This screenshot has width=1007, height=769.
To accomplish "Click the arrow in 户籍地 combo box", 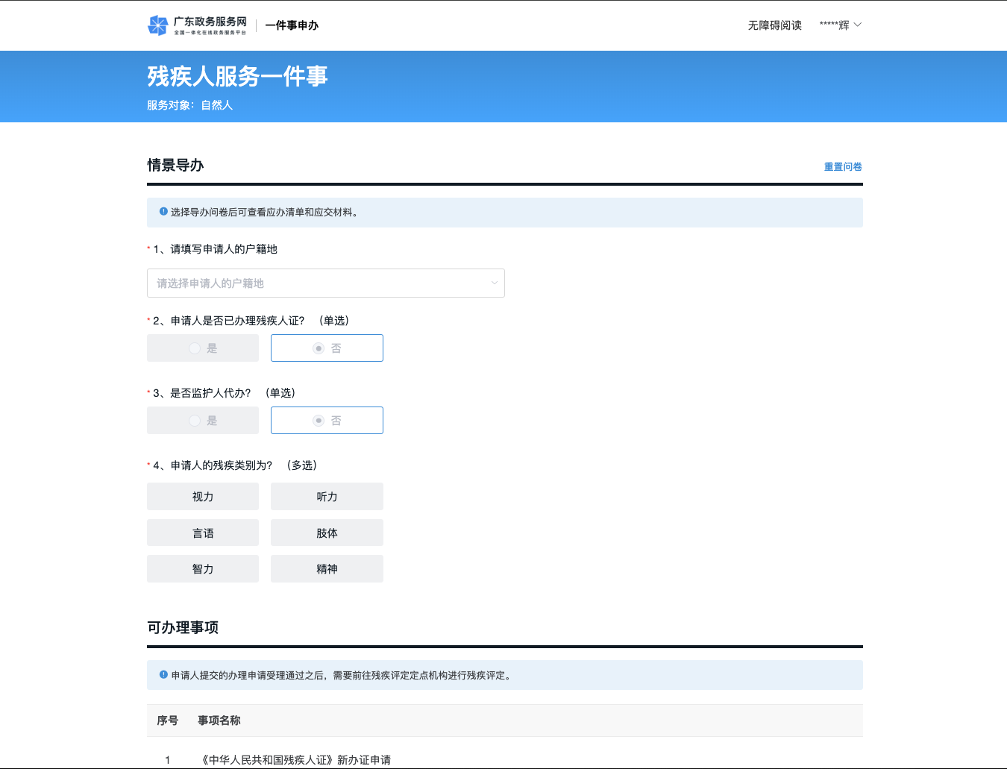I will pyautogui.click(x=494, y=283).
